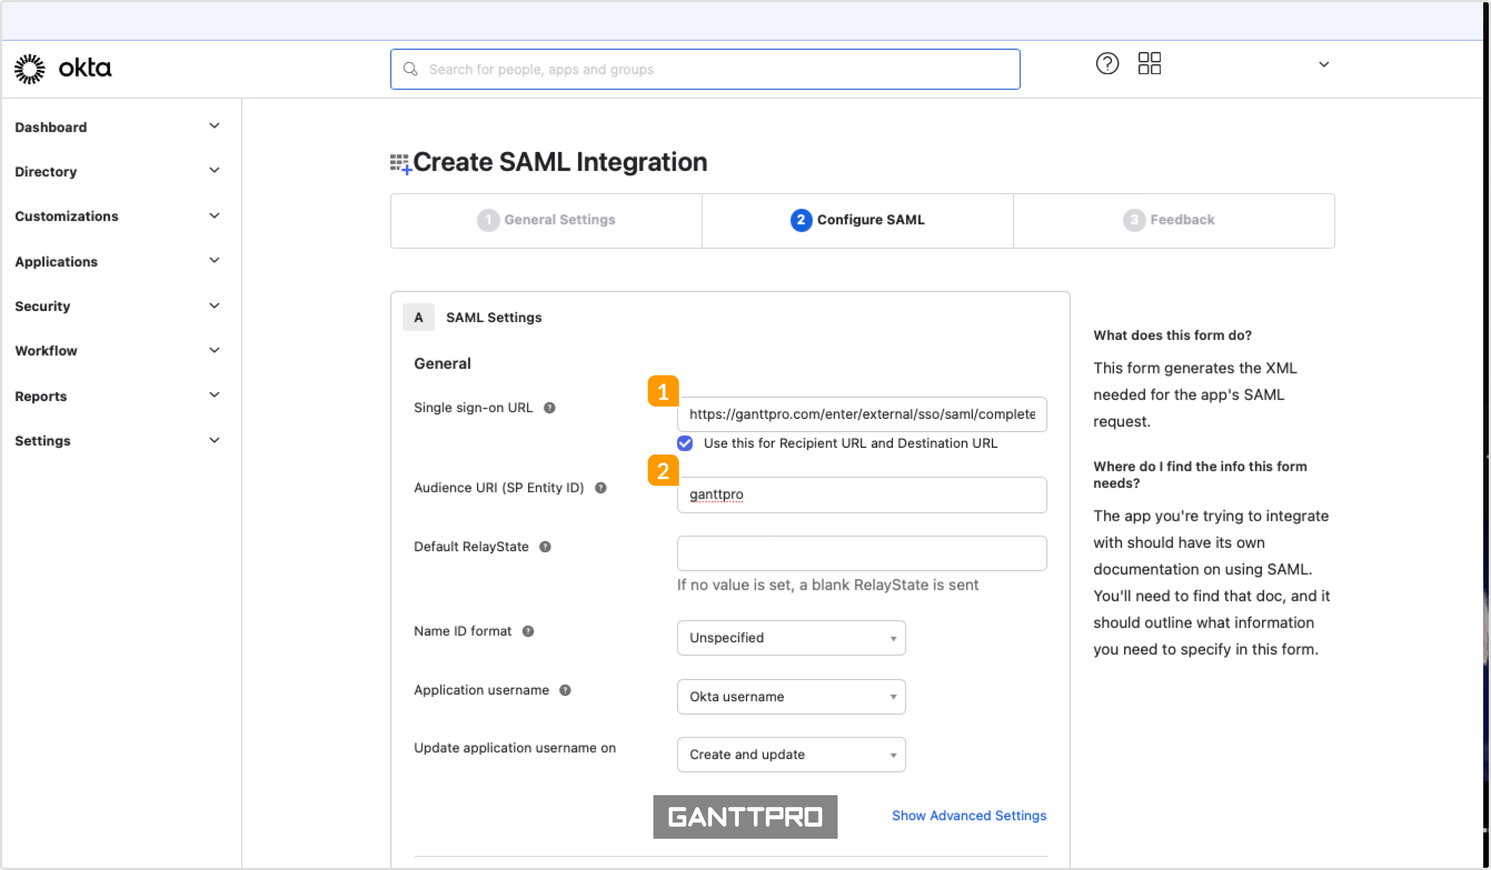
Task: Open the apps grid icon in header
Action: tap(1149, 63)
